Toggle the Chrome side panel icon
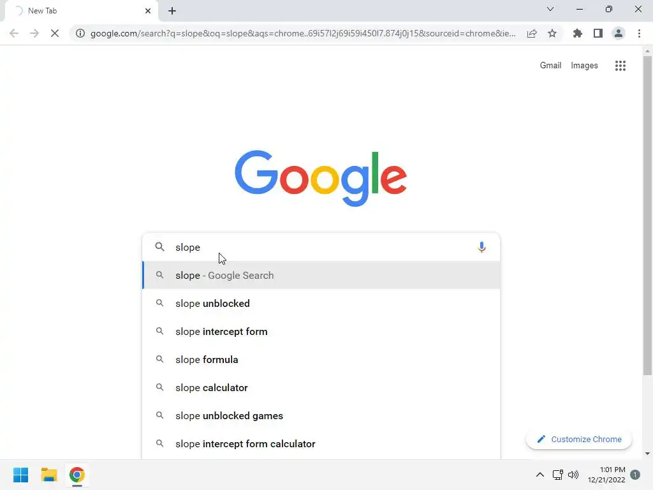Screen dimensions: 653x490 tap(598, 33)
